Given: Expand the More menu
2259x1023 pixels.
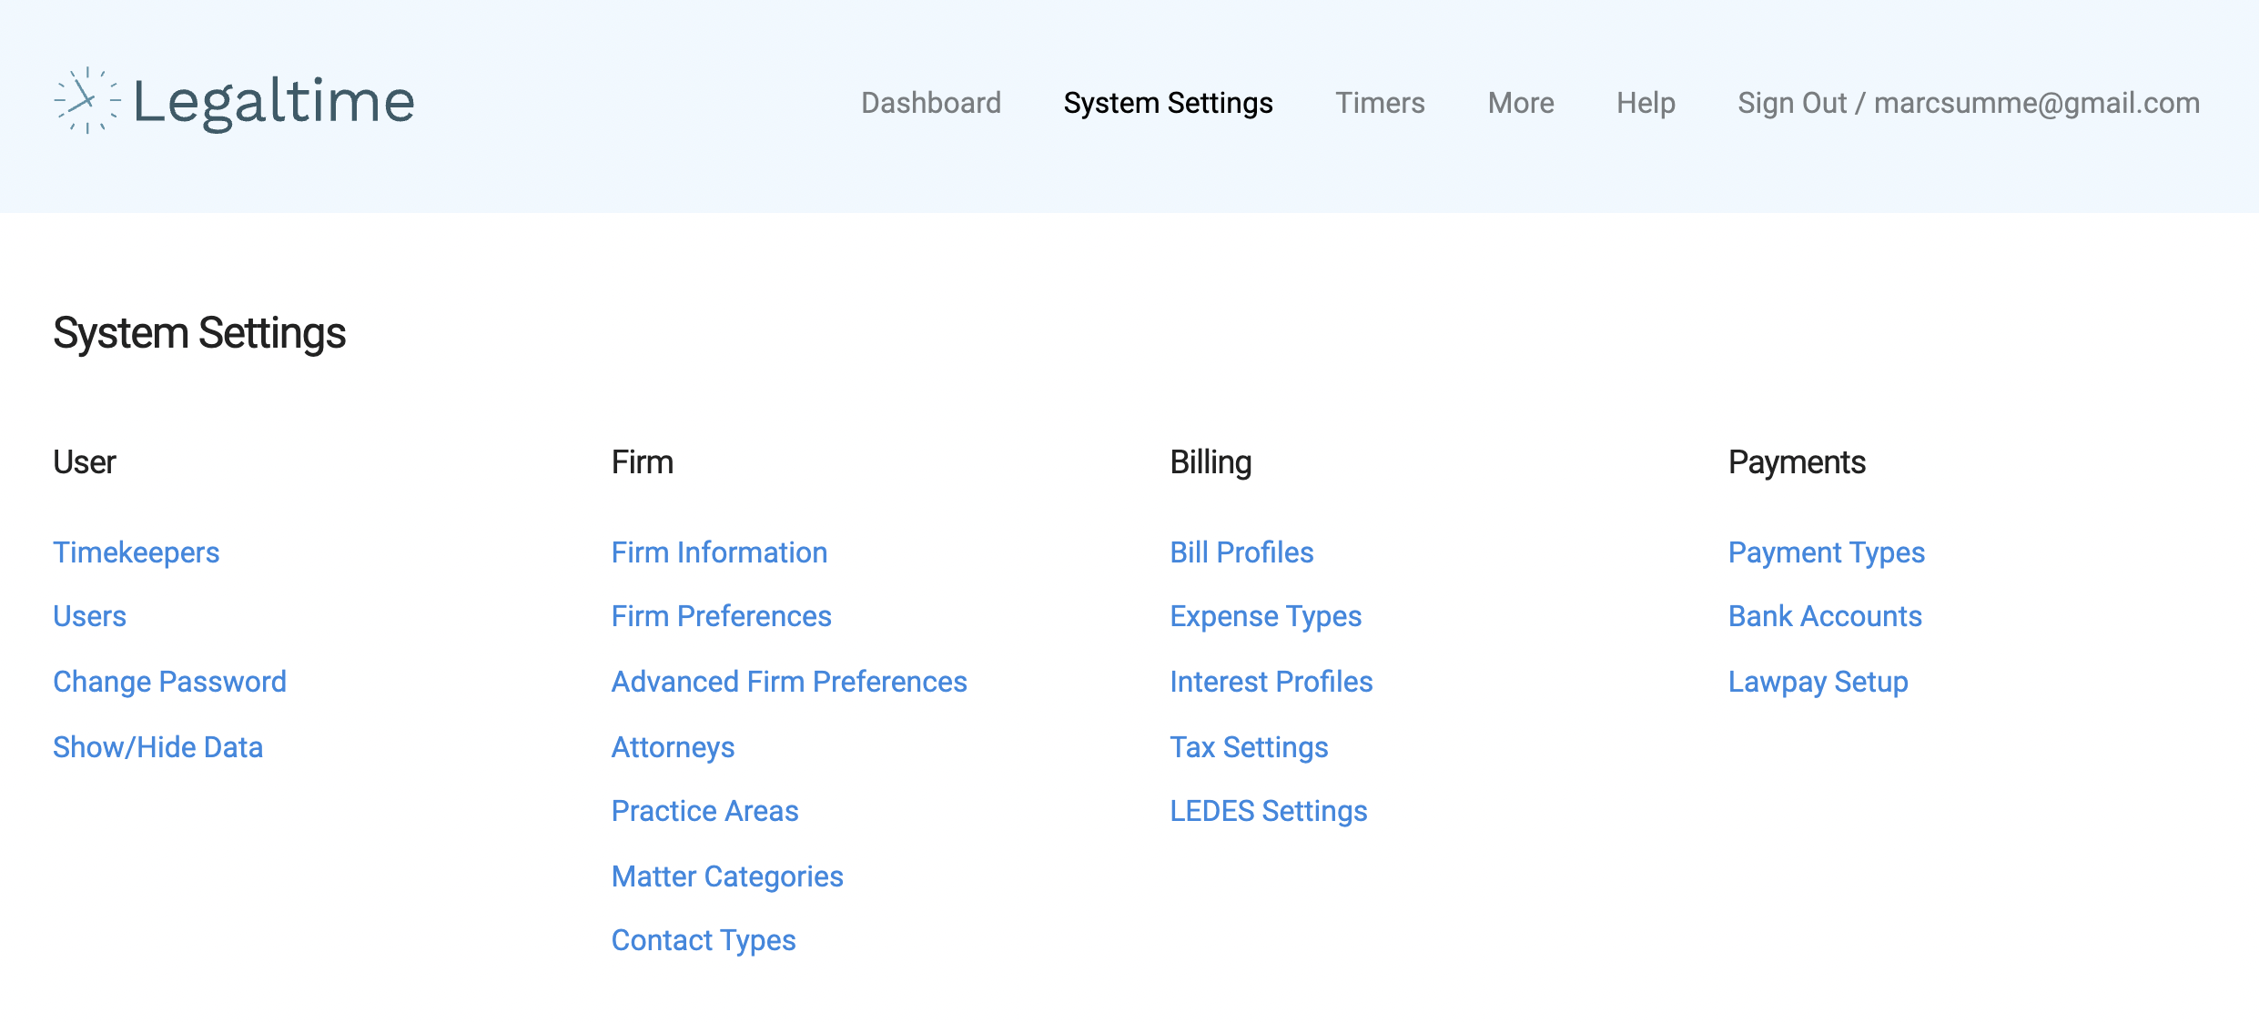Looking at the screenshot, I should click(1520, 103).
